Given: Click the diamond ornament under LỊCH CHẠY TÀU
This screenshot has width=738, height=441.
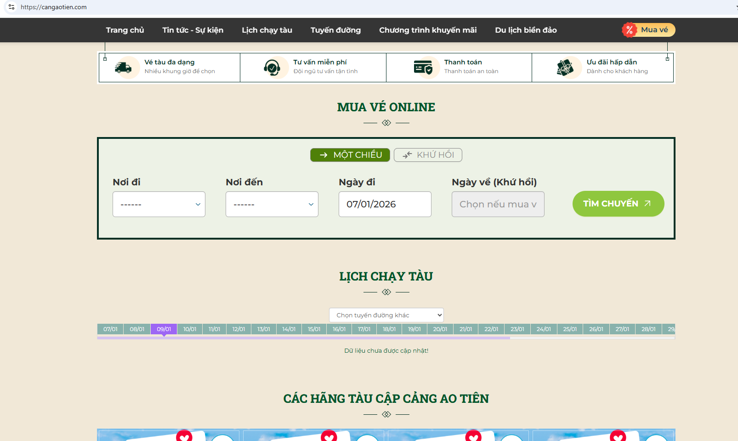Looking at the screenshot, I should 386,292.
